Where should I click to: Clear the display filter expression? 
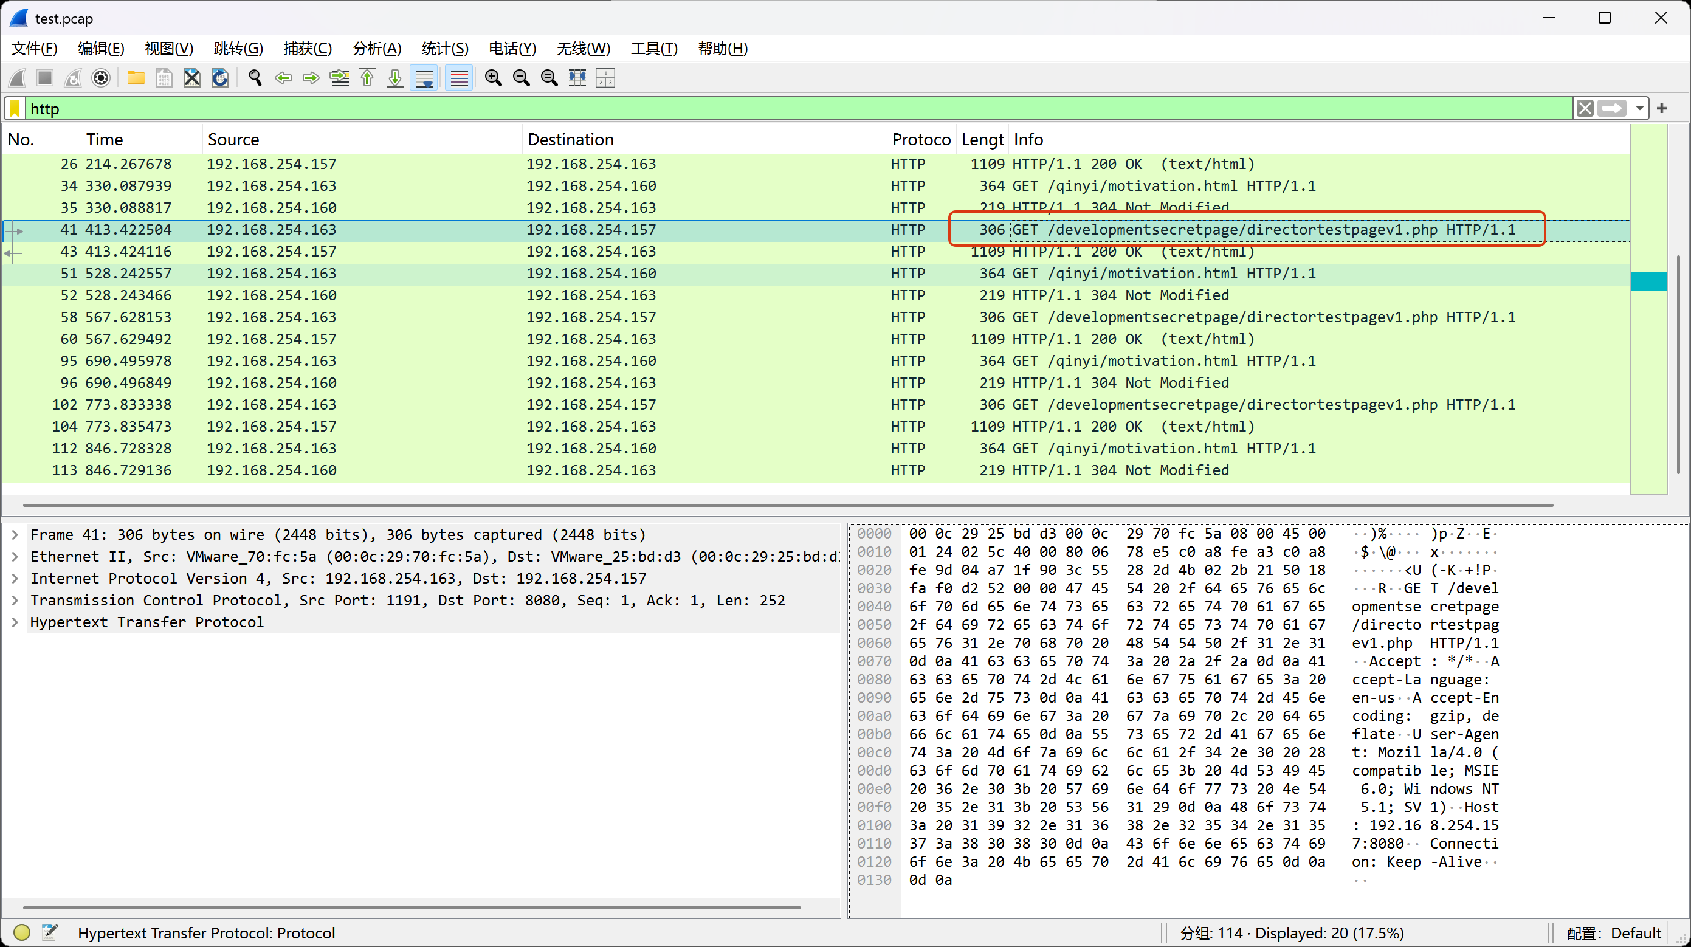(x=1585, y=108)
